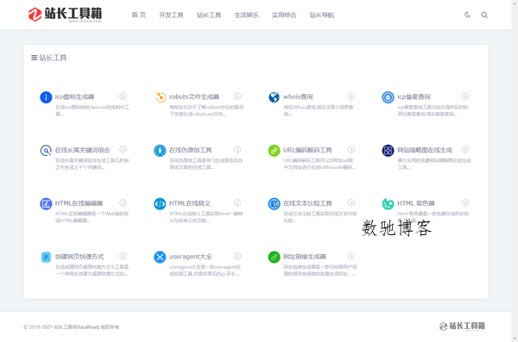Screen dimensions: 518x342
Task: Click the ico图标生成器 blue info icon
Action: [46, 97]
